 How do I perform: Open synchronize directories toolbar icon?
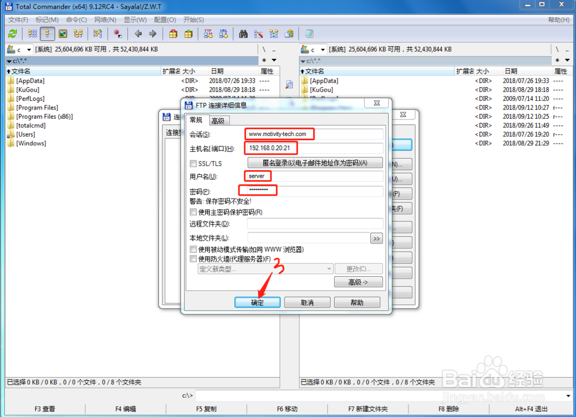click(x=274, y=34)
